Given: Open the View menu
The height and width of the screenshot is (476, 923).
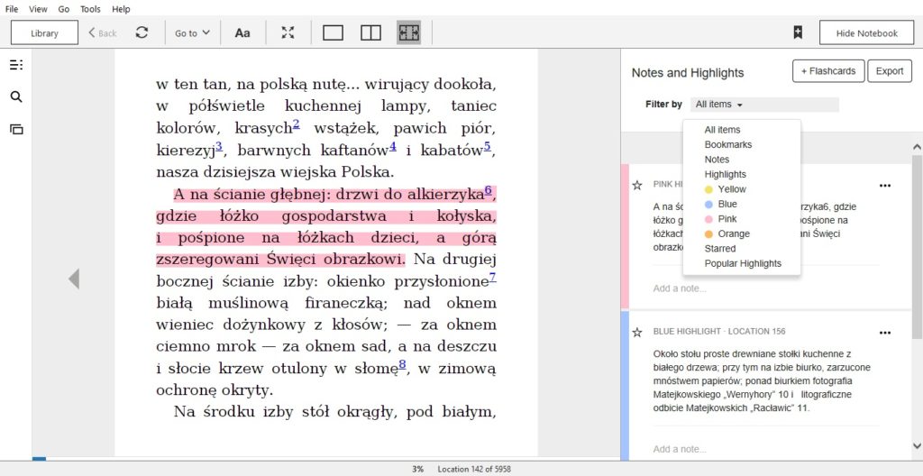Looking at the screenshot, I should pos(38,9).
